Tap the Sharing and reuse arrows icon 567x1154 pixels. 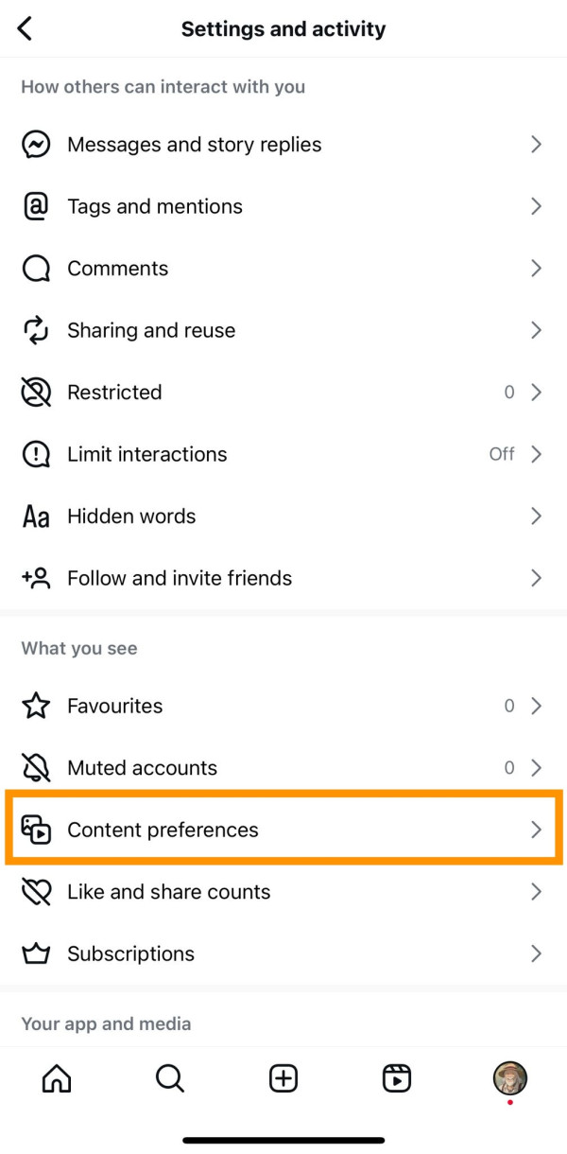(x=36, y=330)
